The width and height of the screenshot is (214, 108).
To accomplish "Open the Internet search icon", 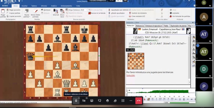I will coord(56,11).
